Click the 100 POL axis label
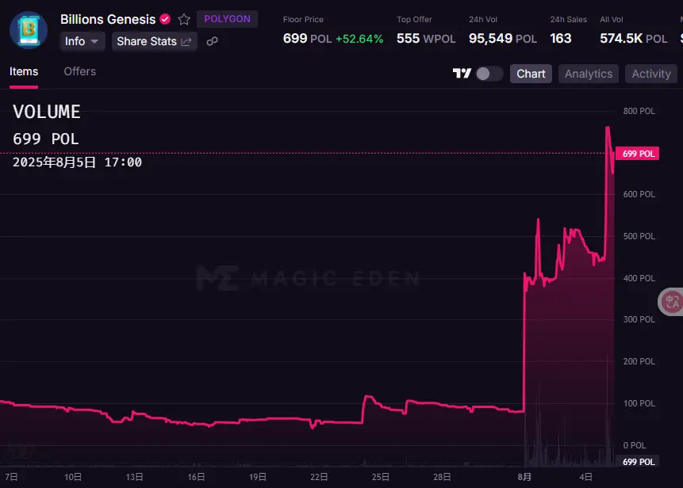 pyautogui.click(x=639, y=403)
